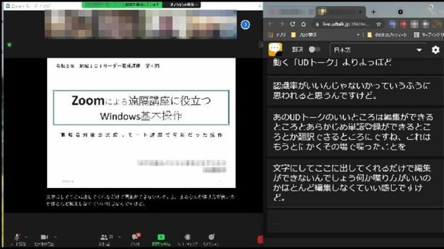Open UDTalk settings gear
Image resolution: width=444 pixels, height=249 pixels.
tap(435, 49)
